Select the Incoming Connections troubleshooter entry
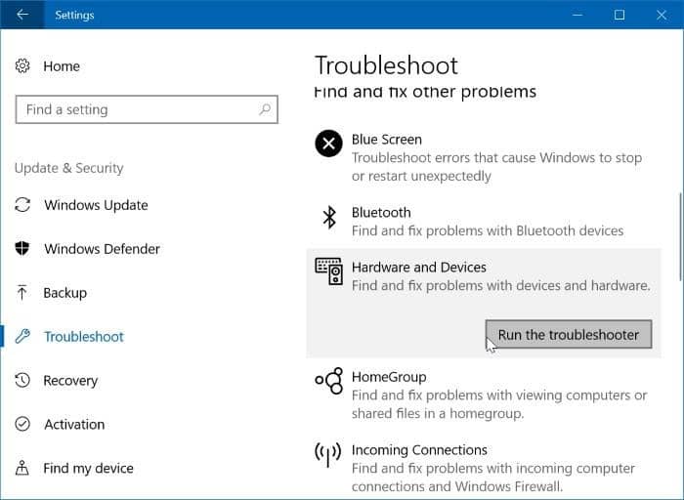The width and height of the screenshot is (684, 500). coord(484,468)
